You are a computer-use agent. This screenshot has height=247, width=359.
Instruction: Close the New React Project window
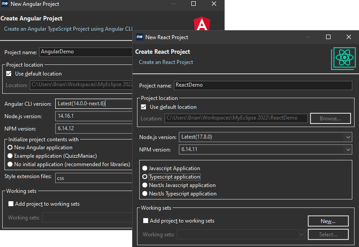[x=348, y=37]
